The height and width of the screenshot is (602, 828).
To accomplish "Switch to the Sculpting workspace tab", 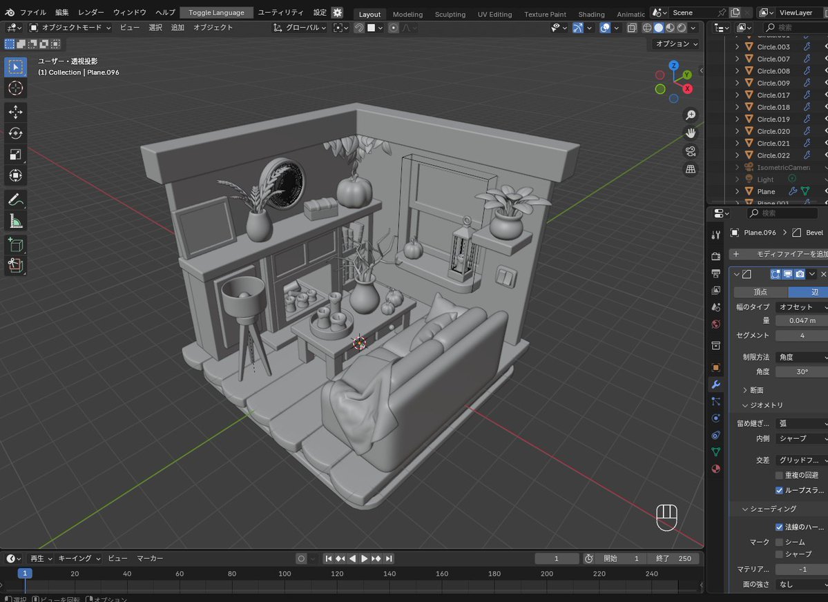I will 450,14.
